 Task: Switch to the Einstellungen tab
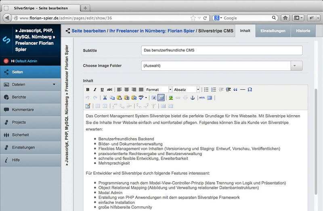[x=273, y=31]
